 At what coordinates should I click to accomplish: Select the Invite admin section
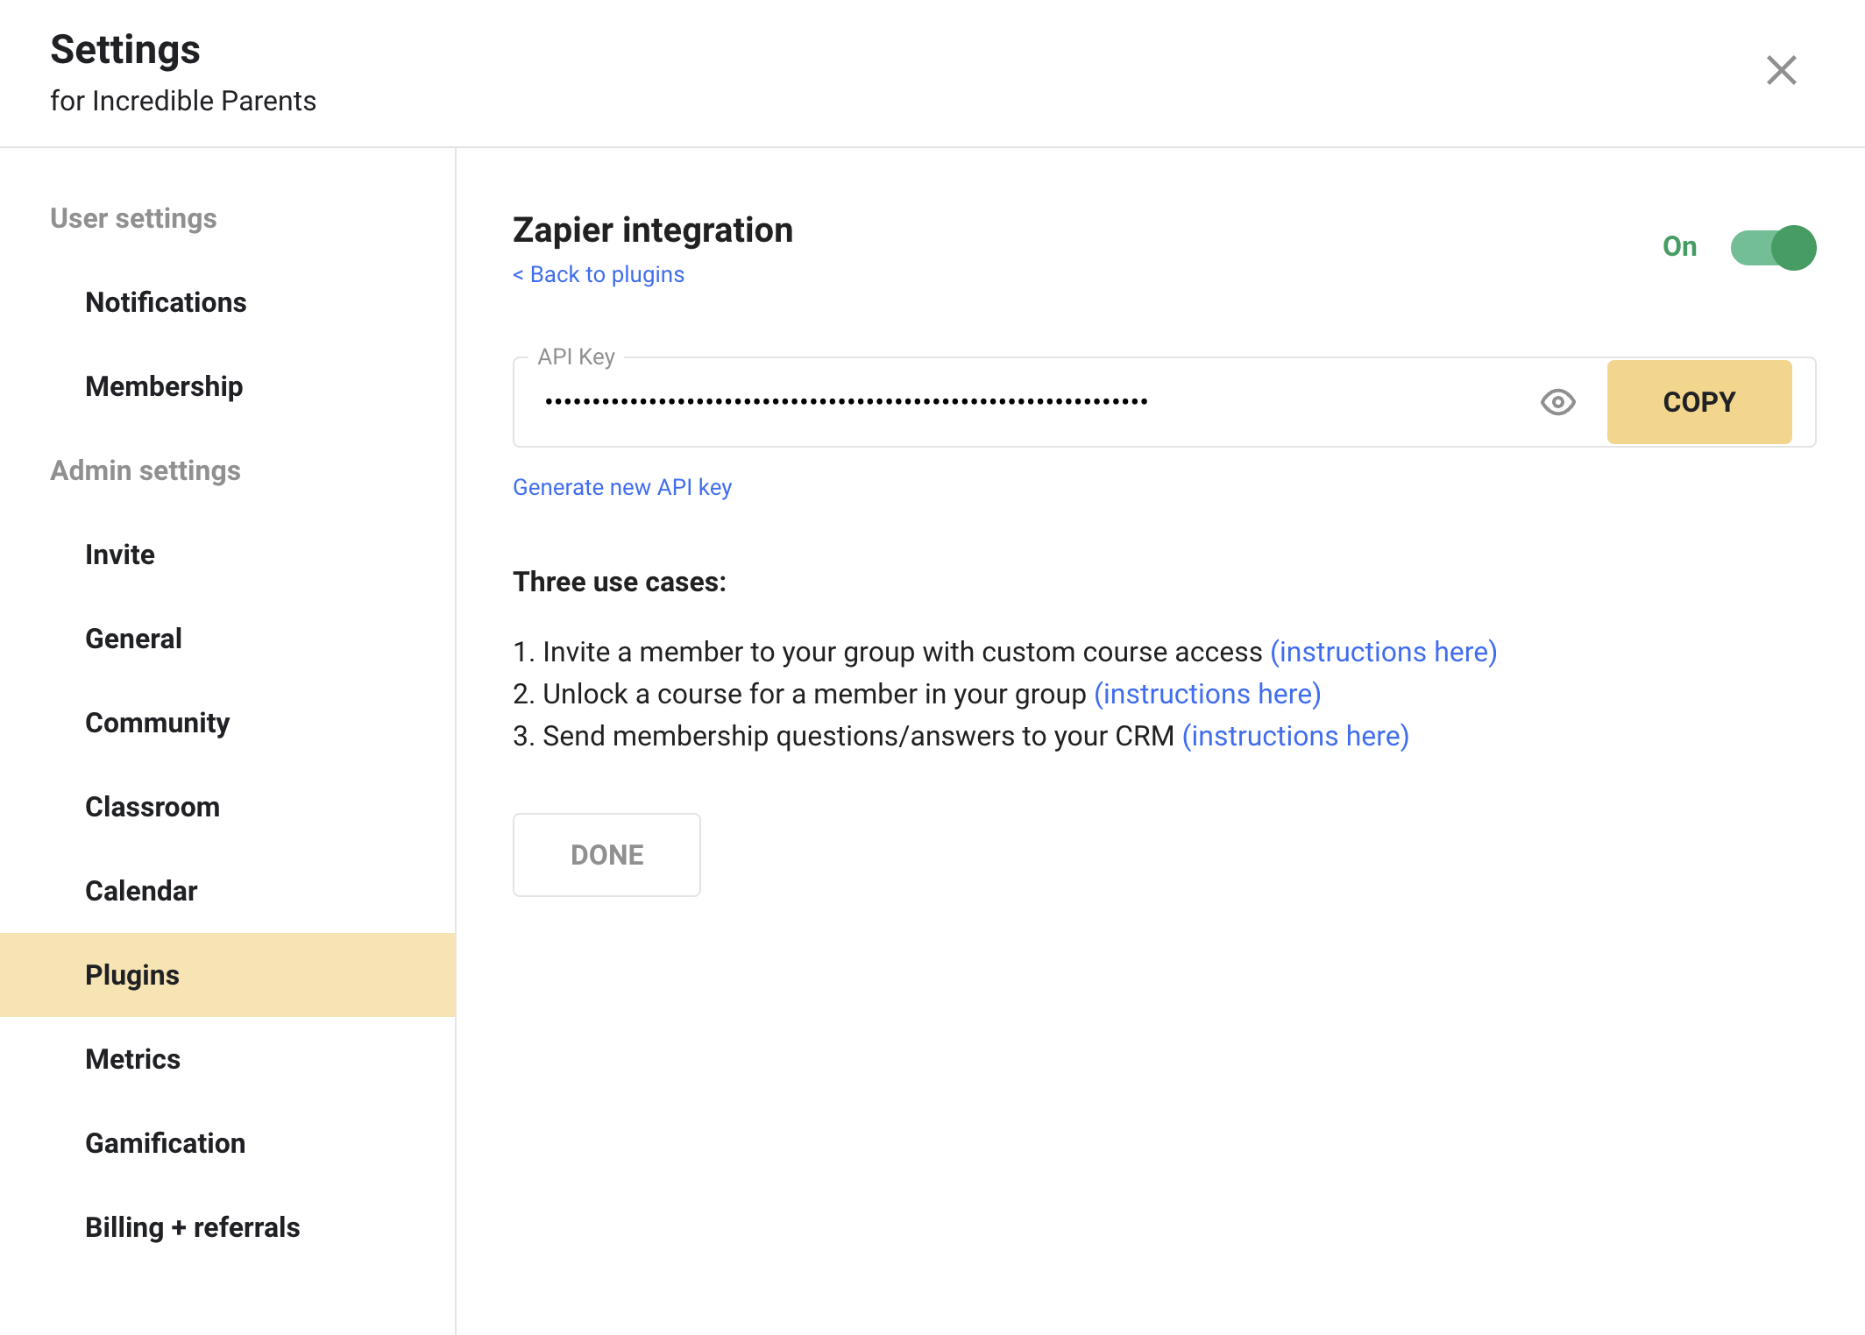tap(120, 554)
